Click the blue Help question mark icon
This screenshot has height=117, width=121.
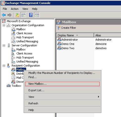point(31,15)
